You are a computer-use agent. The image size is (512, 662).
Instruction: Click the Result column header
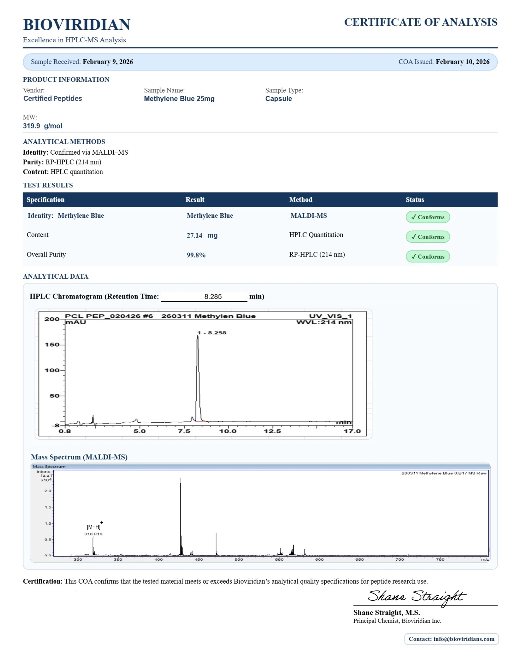[x=195, y=200]
